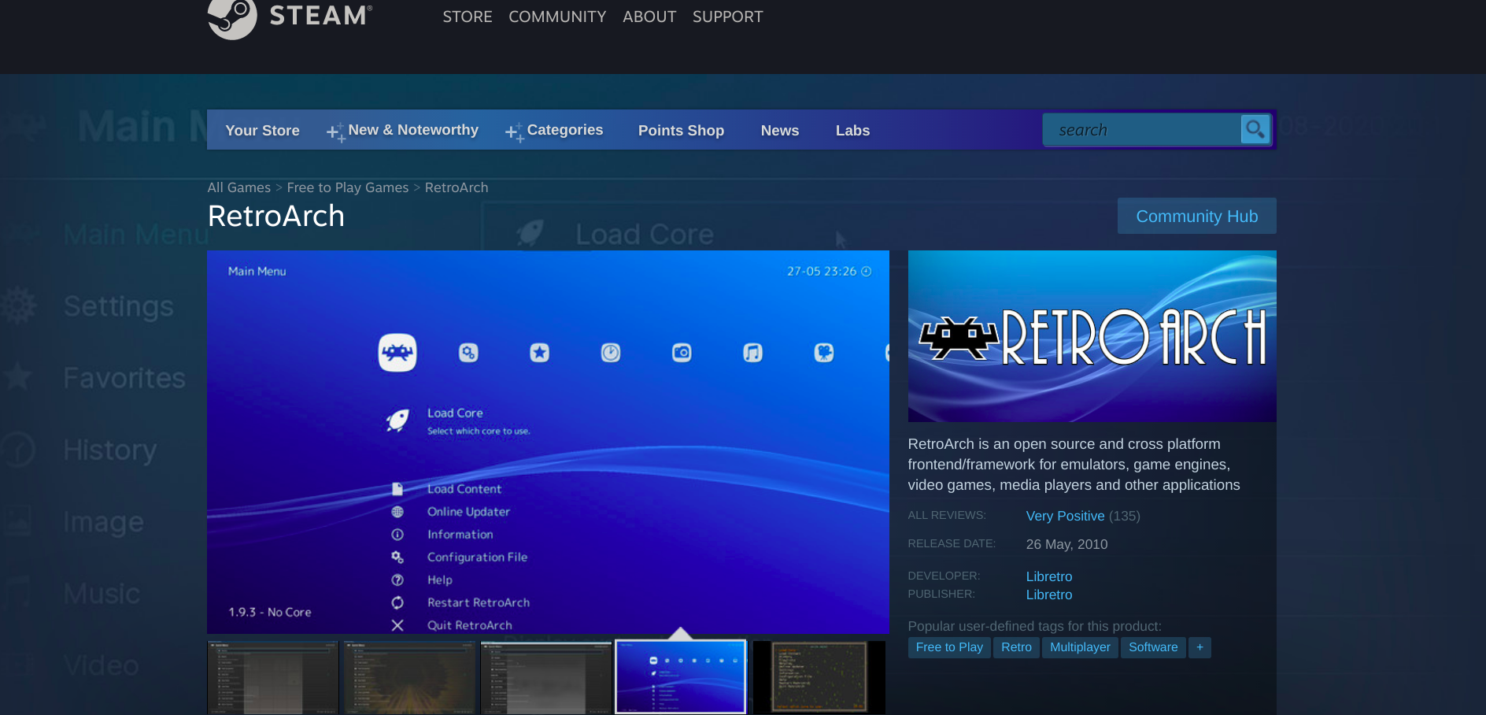Select the third gray screenshot thumbnail
This screenshot has height=715, width=1486.
(546, 678)
